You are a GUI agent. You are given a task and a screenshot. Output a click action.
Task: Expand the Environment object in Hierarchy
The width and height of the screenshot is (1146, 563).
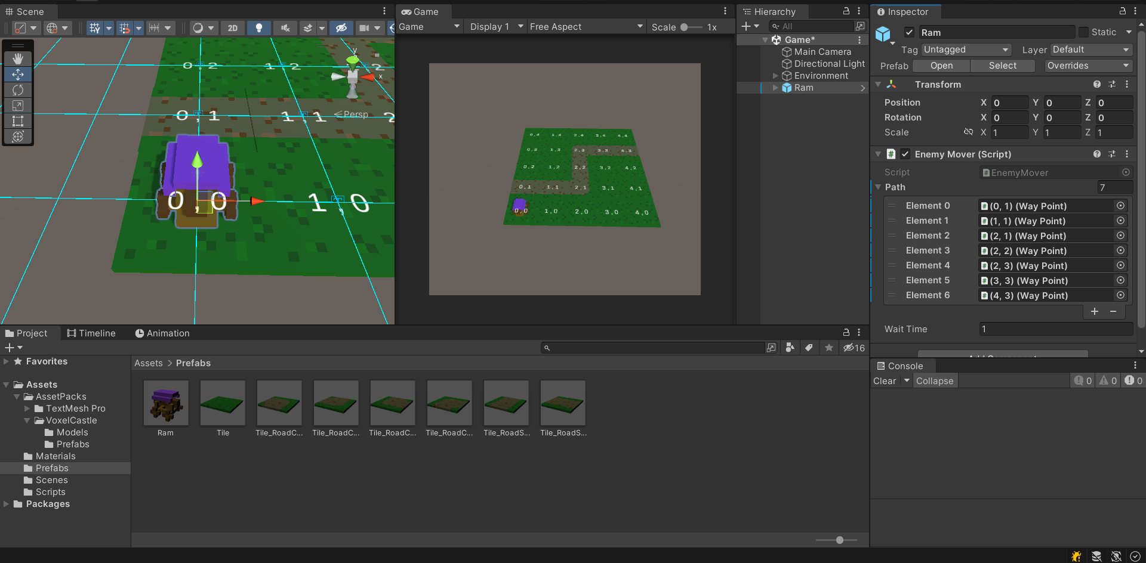point(775,76)
